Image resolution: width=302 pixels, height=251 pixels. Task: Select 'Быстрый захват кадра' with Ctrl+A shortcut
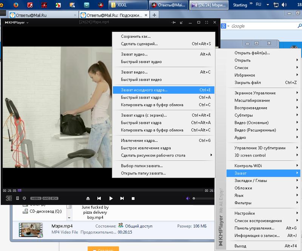(x=163, y=97)
